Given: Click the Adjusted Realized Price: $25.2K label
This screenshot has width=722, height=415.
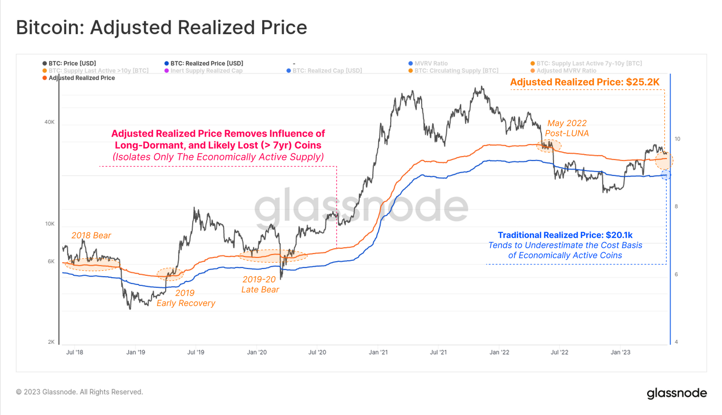Looking at the screenshot, I should 585,82.
